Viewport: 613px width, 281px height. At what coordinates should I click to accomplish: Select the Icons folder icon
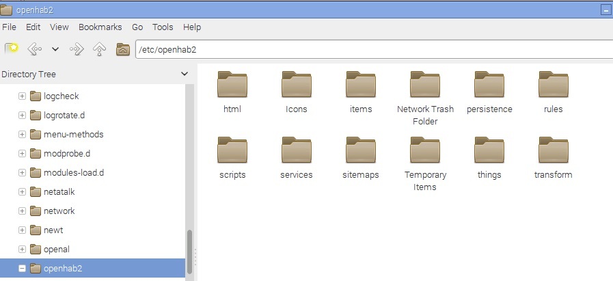[297, 84]
